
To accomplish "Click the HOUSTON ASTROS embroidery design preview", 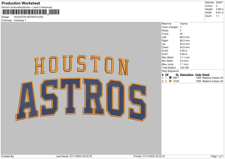I will (x=81, y=88).
